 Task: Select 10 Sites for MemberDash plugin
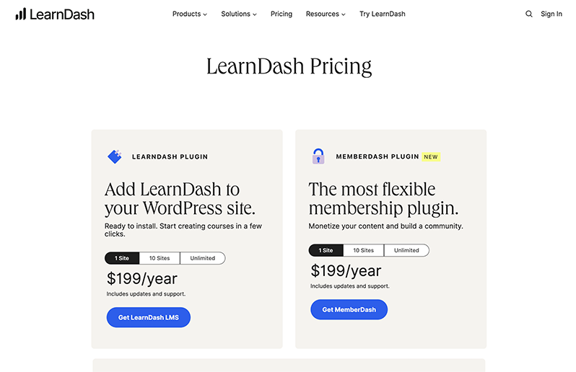363,251
